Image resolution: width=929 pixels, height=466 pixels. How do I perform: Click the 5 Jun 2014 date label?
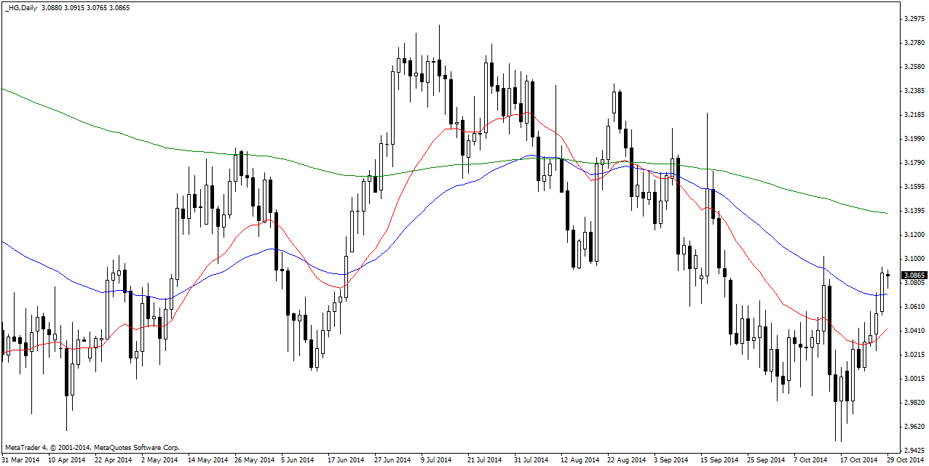pos(298,459)
